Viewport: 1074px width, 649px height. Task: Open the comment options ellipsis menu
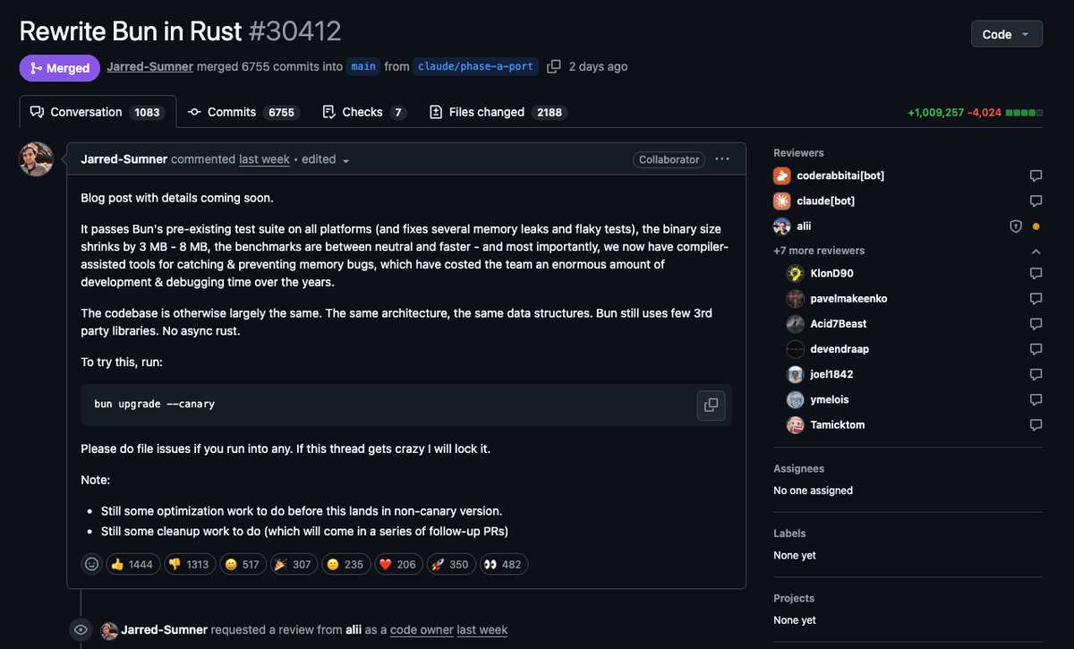tap(722, 159)
